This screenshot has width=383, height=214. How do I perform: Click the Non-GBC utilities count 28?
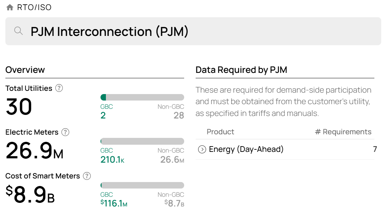pyautogui.click(x=179, y=115)
